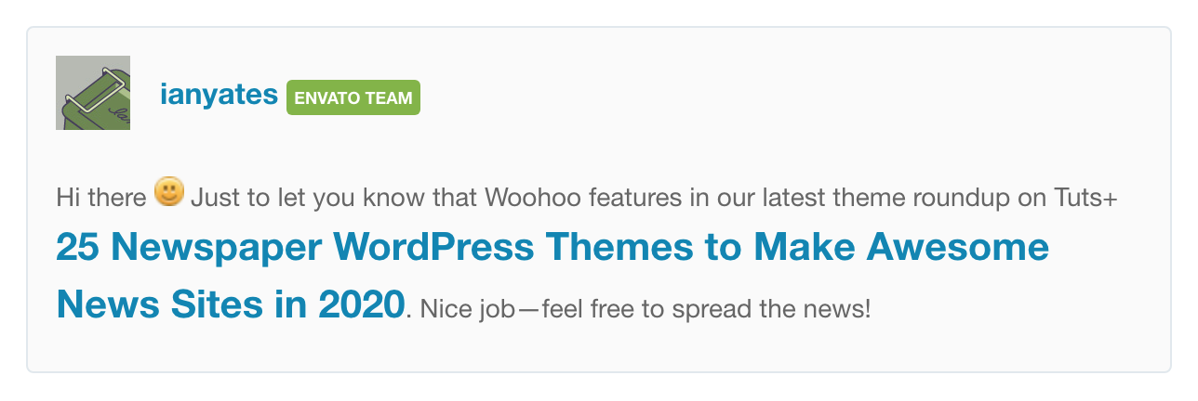Image resolution: width=1198 pixels, height=401 pixels.
Task: Open the ianyates profile username link
Action: 219,95
